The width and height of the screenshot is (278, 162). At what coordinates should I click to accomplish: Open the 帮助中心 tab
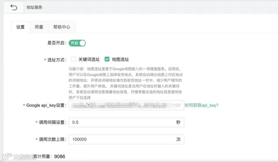[62, 27]
